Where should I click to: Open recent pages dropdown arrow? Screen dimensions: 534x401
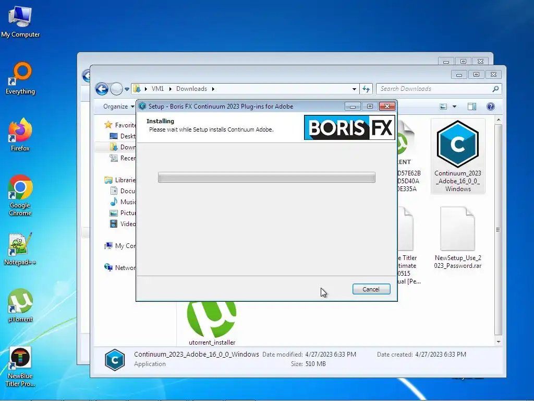tap(127, 89)
